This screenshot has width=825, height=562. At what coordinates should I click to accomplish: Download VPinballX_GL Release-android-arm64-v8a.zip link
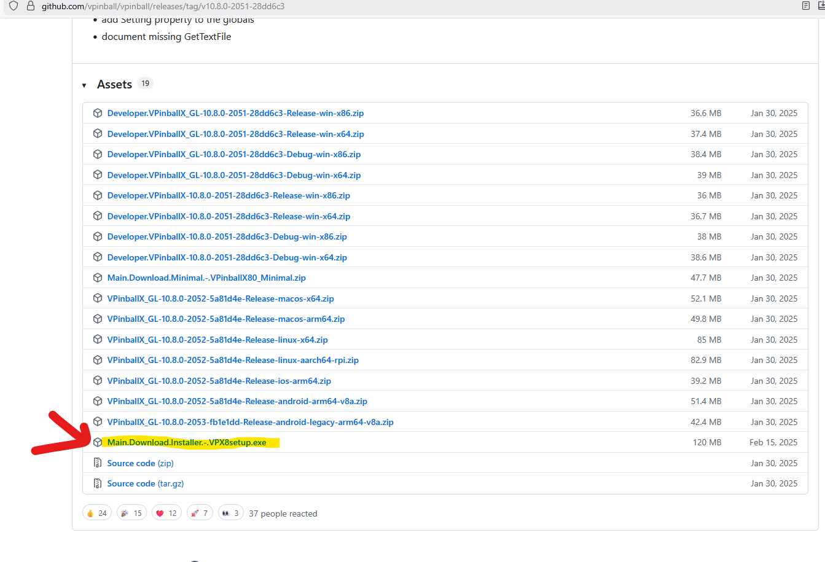click(x=237, y=401)
